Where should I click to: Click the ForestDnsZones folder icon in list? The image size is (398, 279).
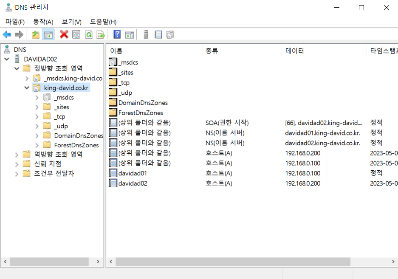(113, 113)
